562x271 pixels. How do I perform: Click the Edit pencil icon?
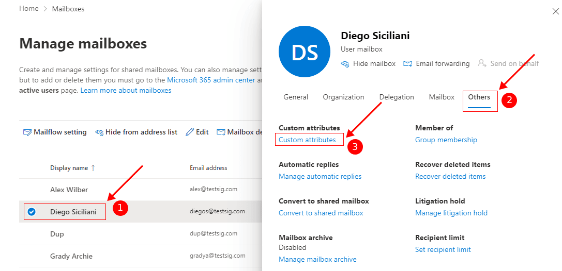pyautogui.click(x=190, y=132)
